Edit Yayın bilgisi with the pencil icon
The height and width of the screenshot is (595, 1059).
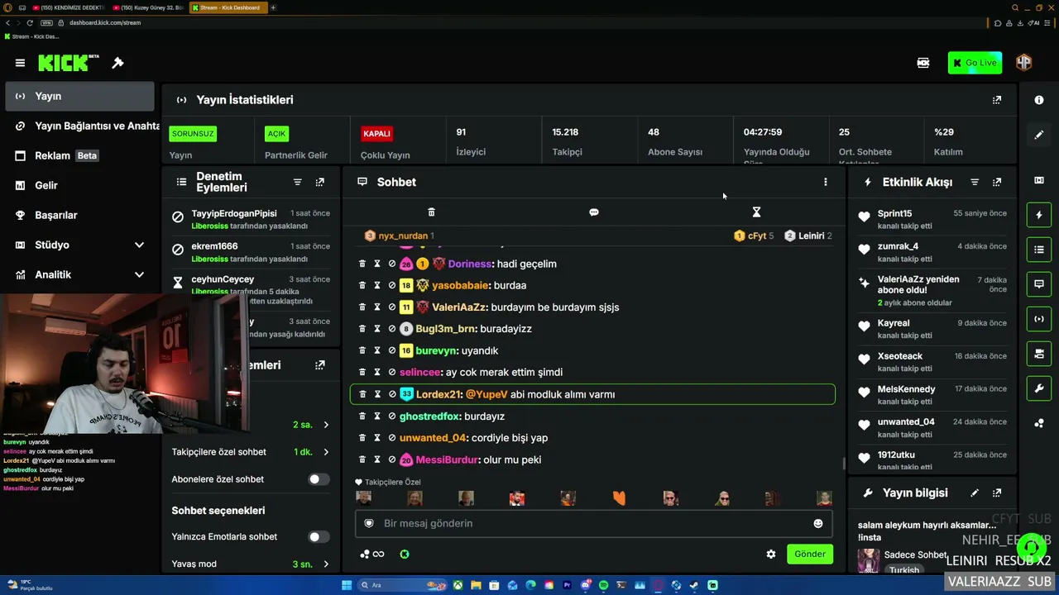click(x=975, y=493)
